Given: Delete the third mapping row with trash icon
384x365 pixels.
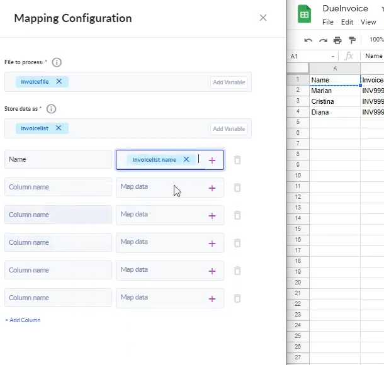Looking at the screenshot, I should coord(237,215).
